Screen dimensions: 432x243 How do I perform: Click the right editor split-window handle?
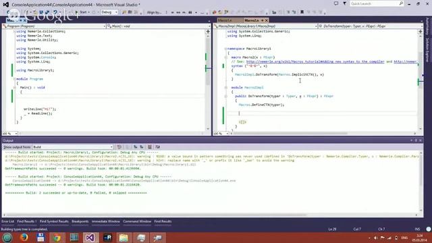[421, 32]
